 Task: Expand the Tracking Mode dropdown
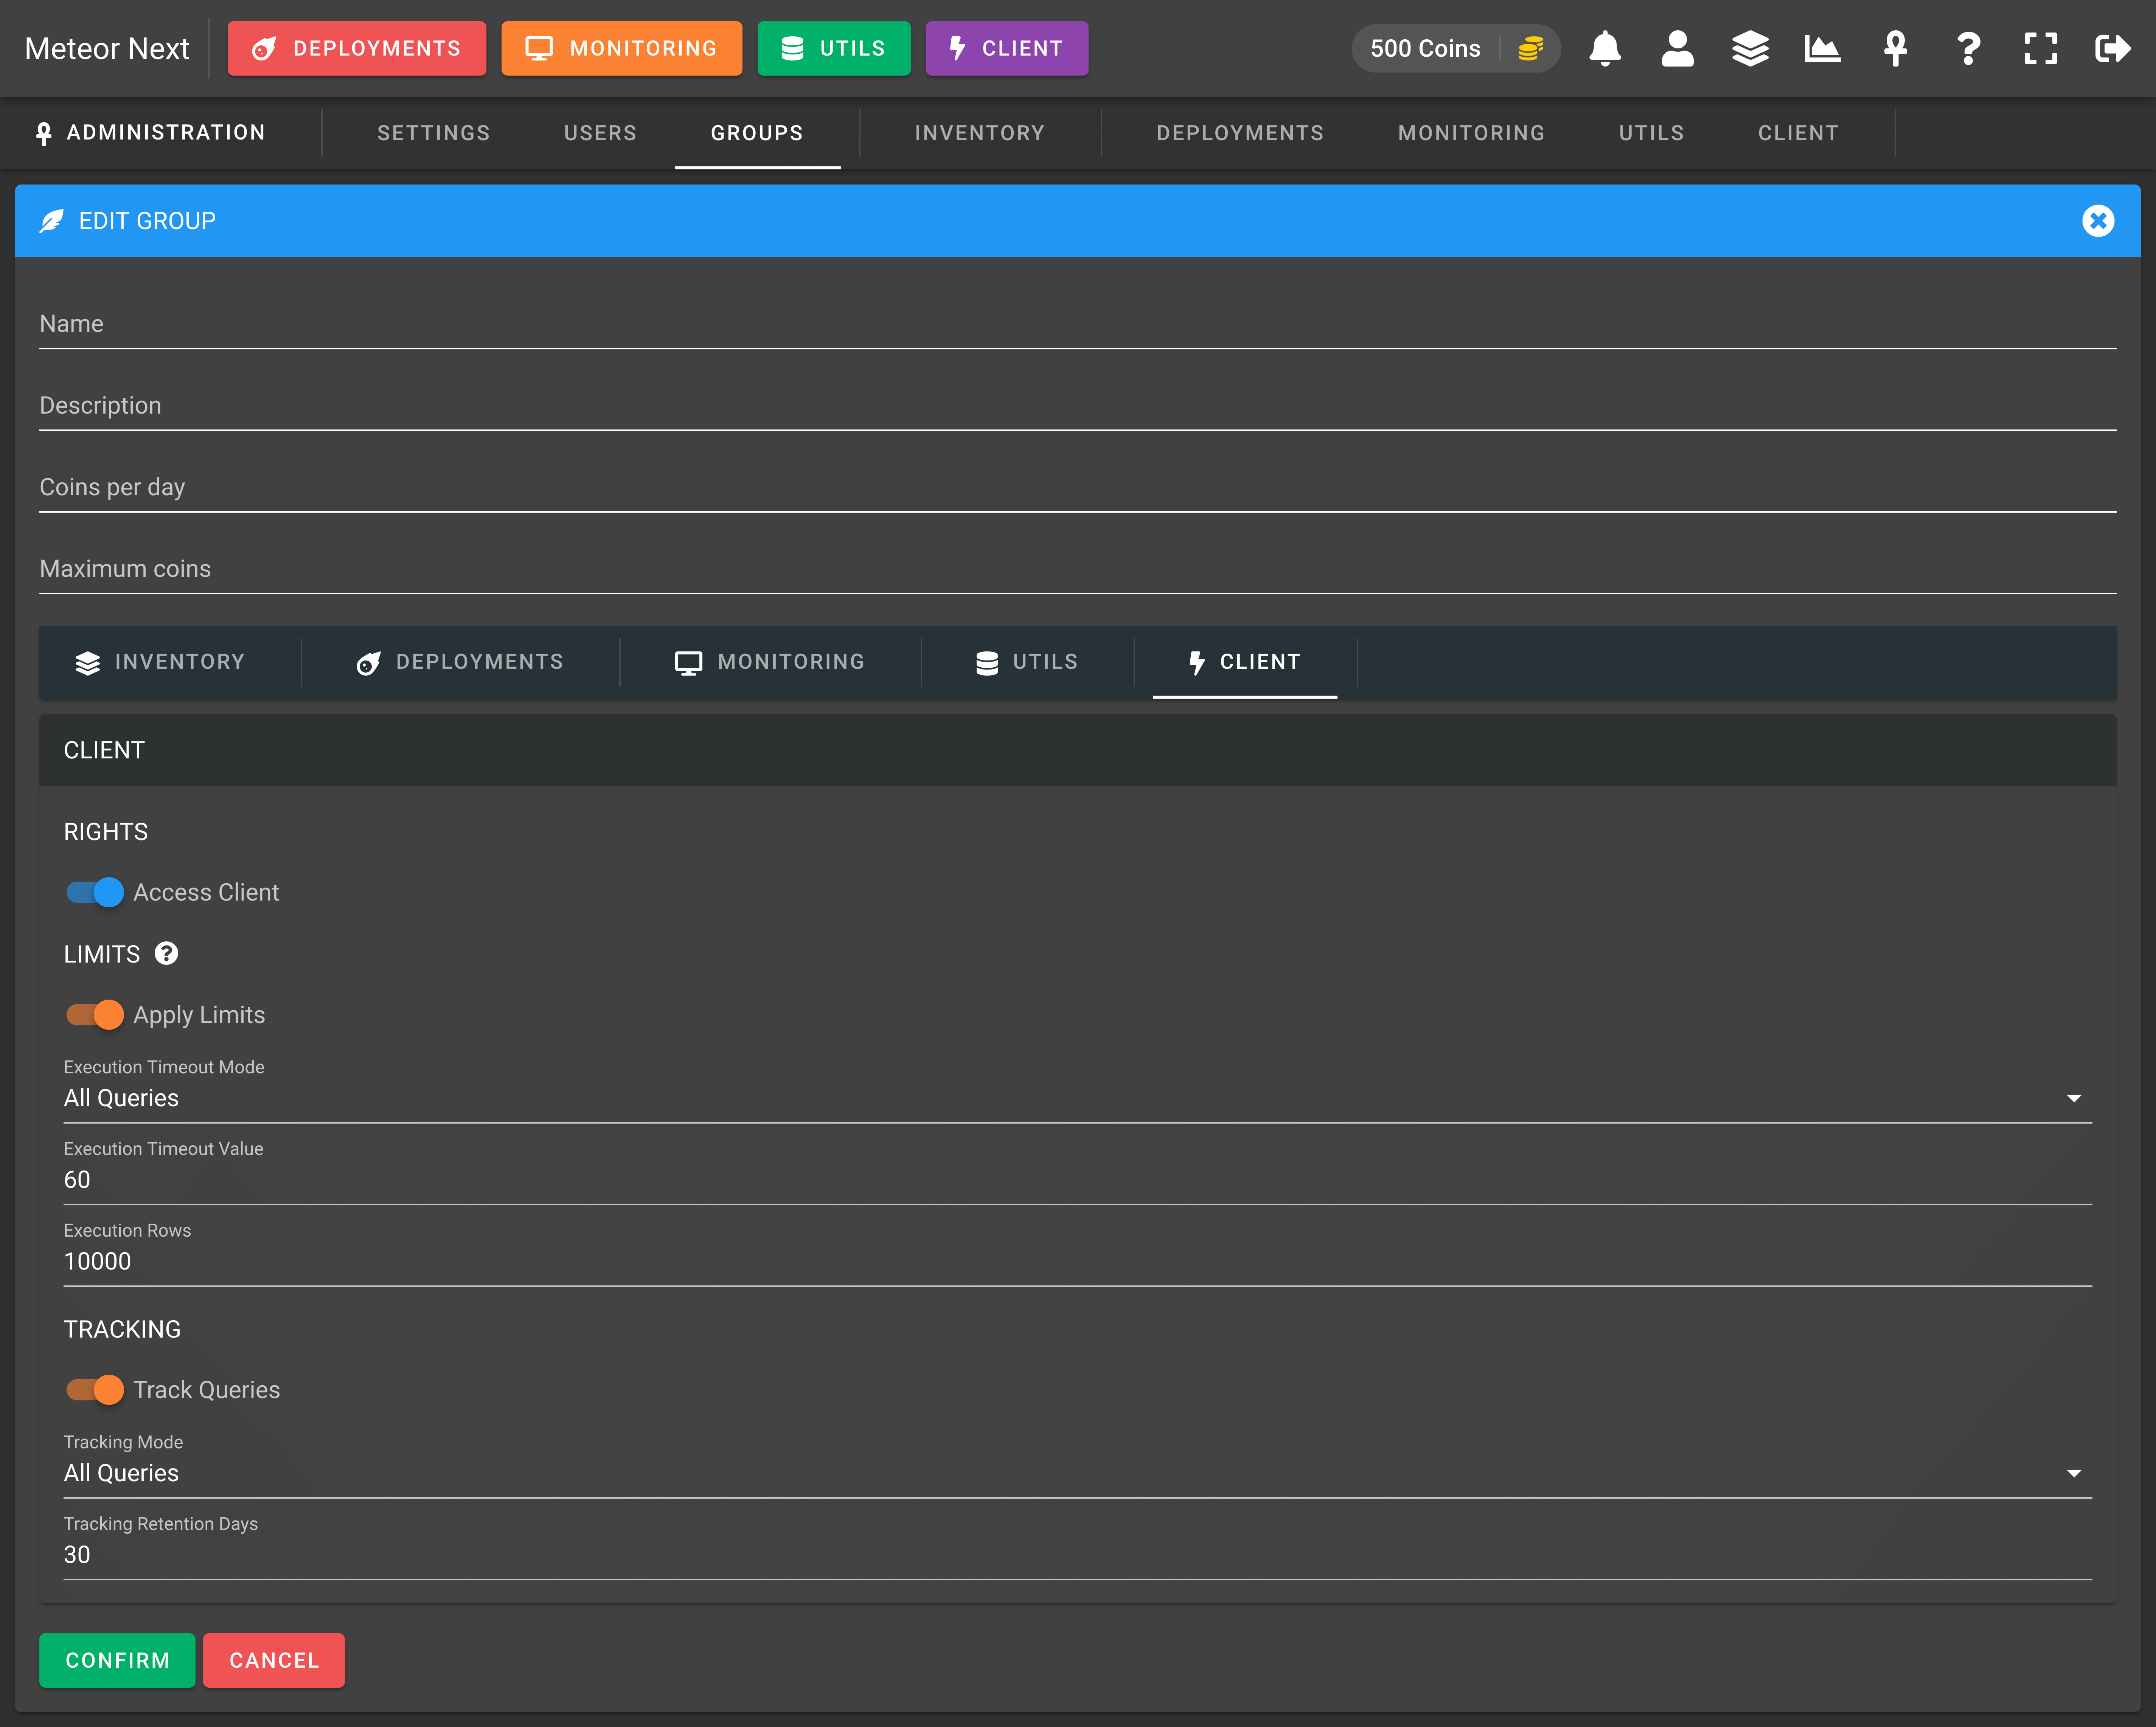1078,1473
